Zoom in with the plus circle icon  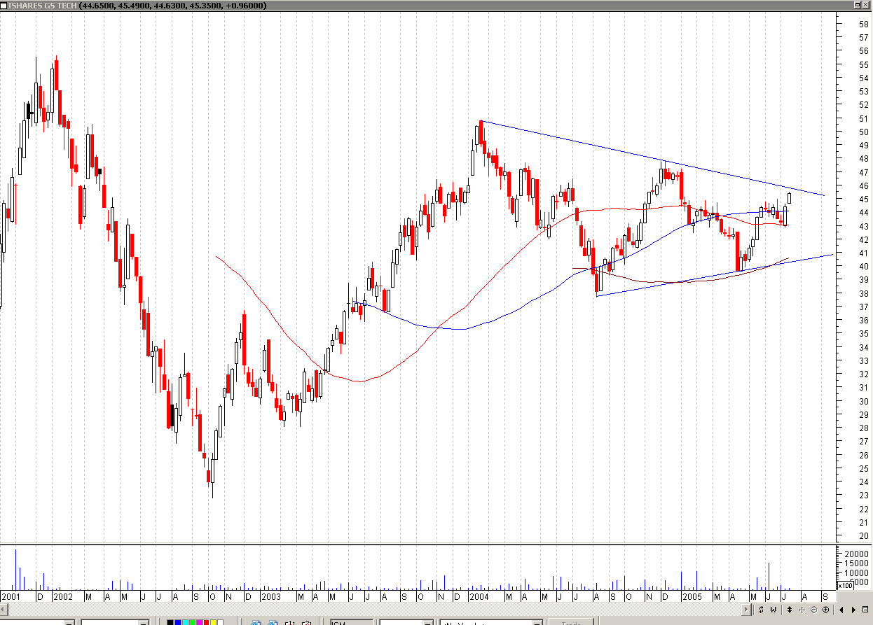point(826,610)
